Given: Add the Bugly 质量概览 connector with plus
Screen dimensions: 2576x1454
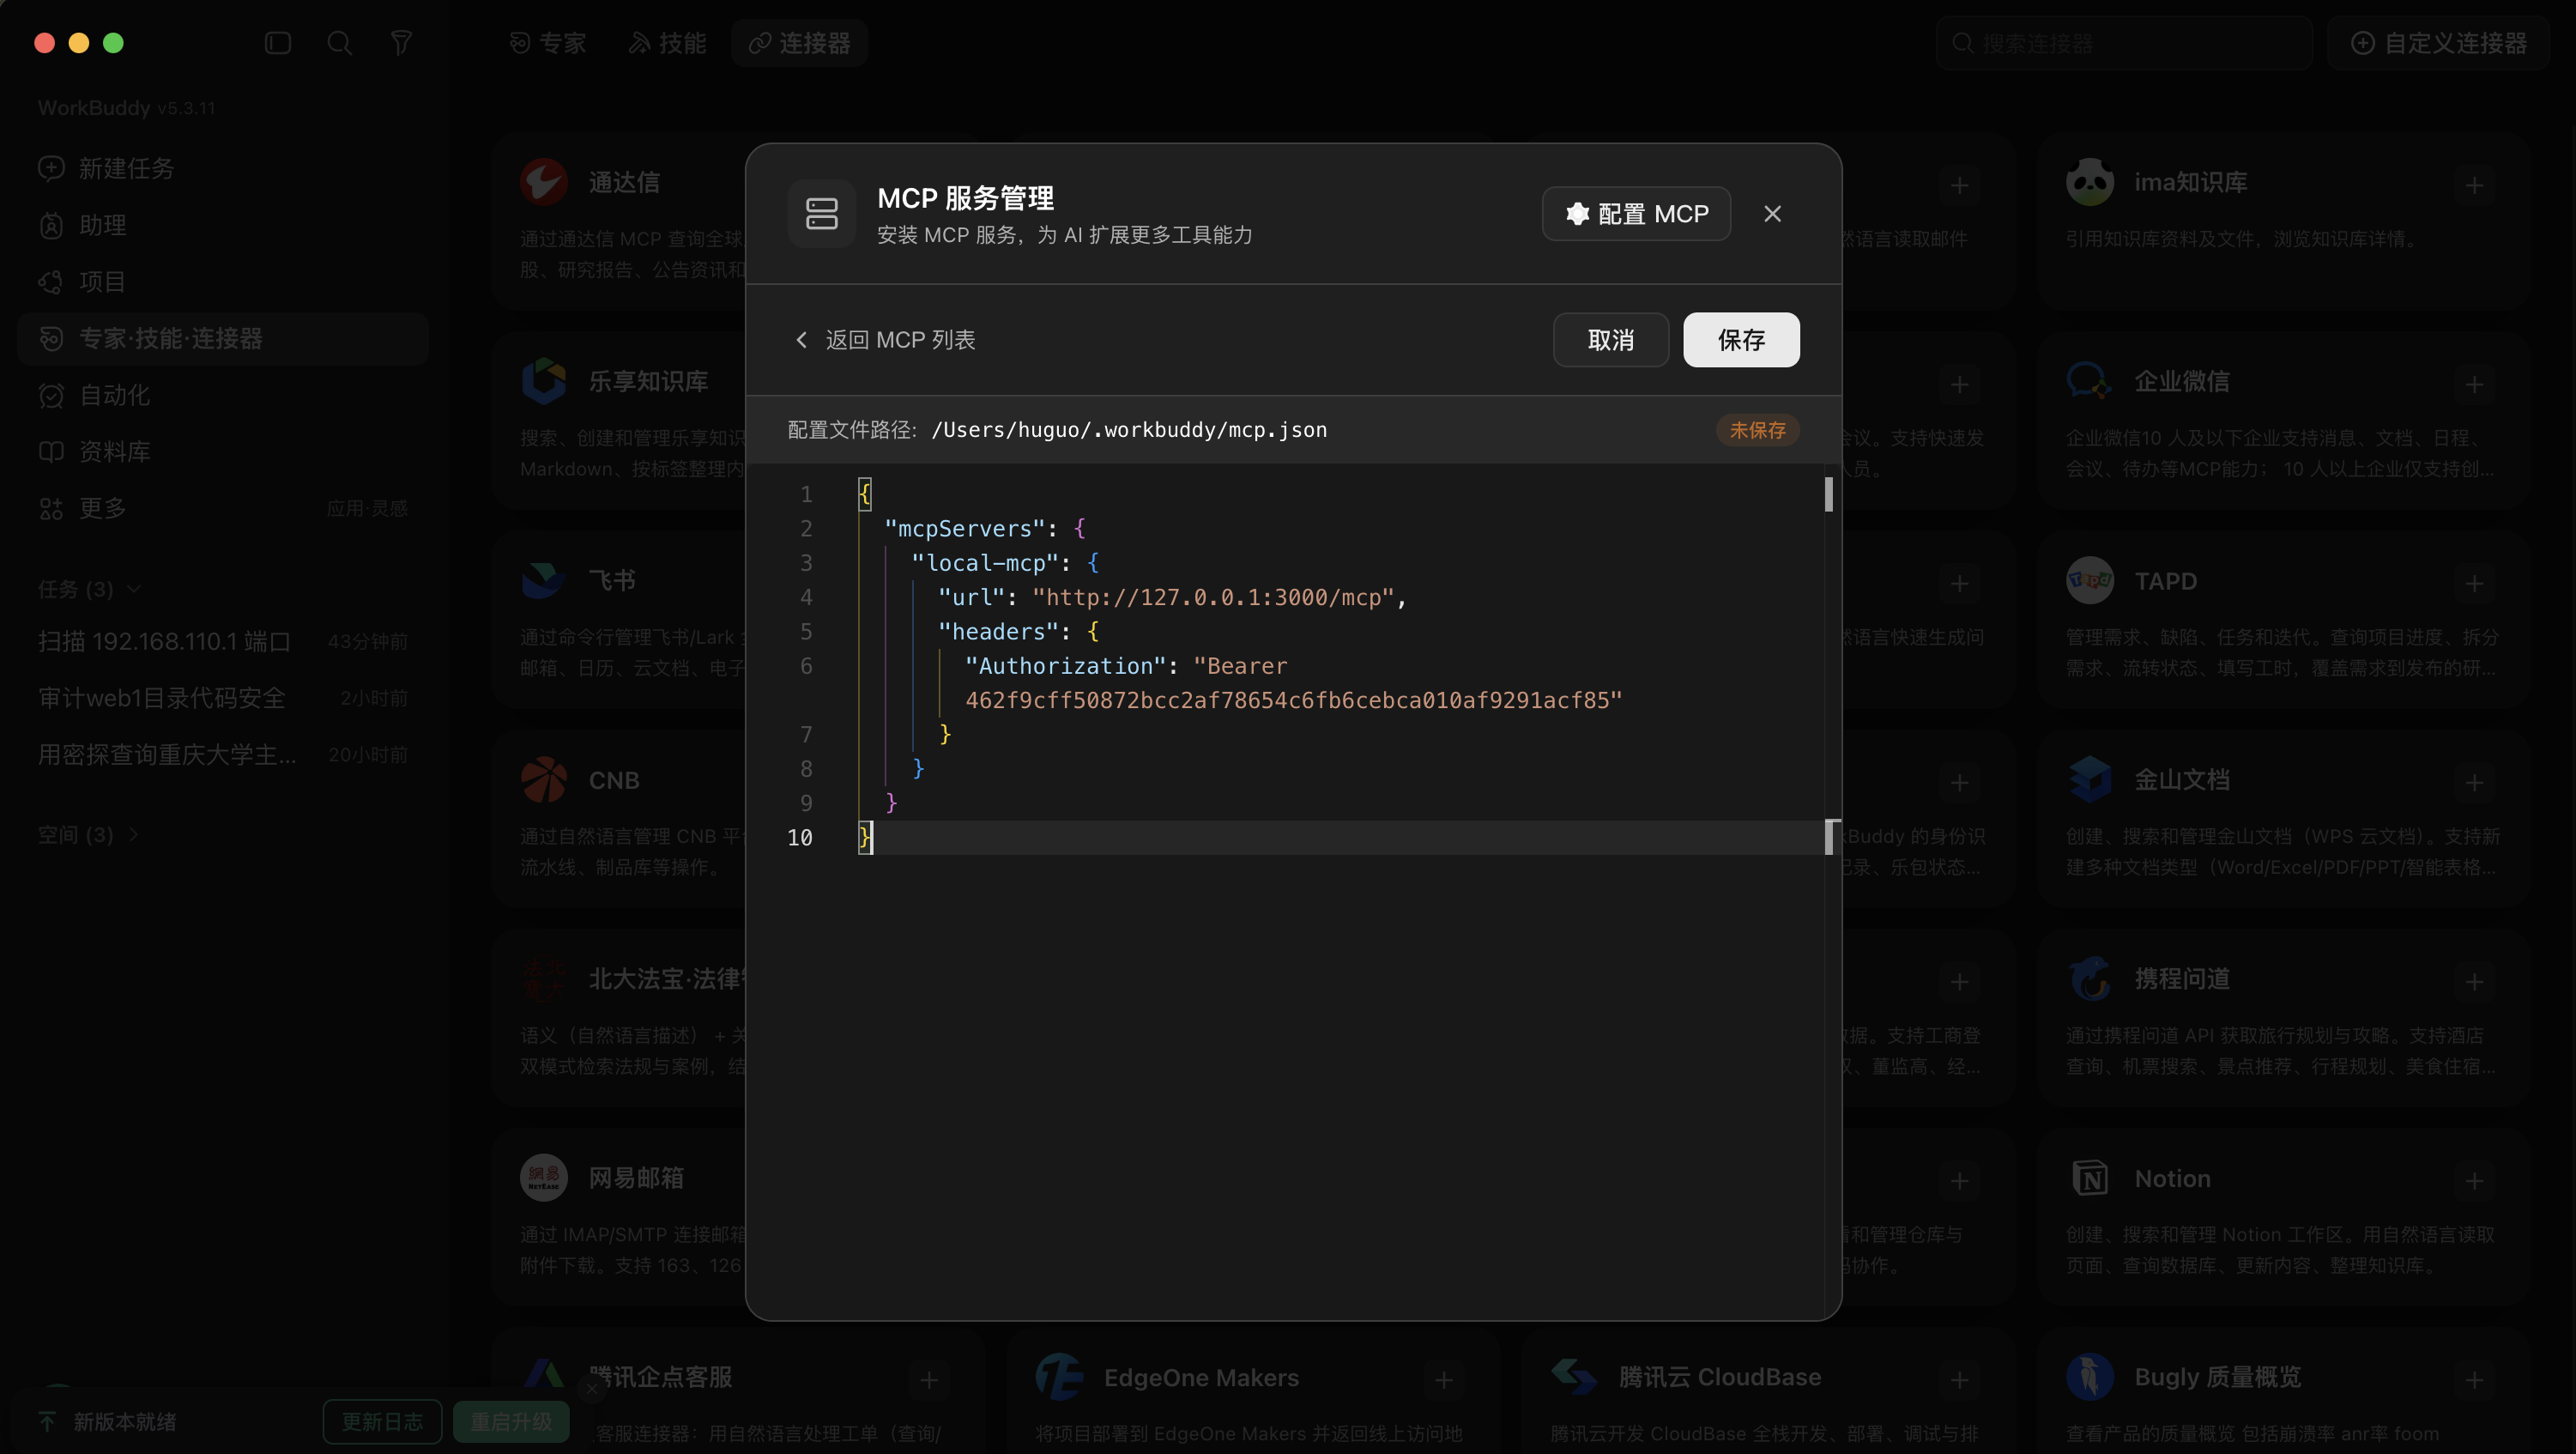Looking at the screenshot, I should pos(2474,1380).
